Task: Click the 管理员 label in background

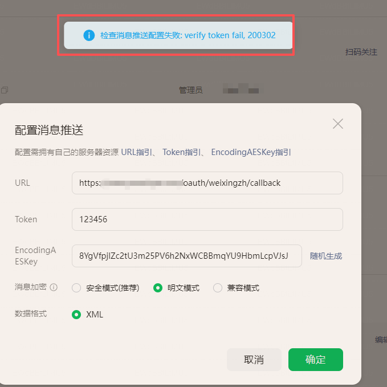Action: tap(190, 90)
